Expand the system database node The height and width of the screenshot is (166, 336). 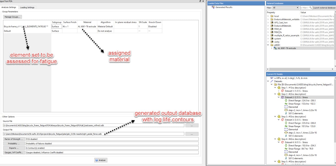pyautogui.click(x=268, y=39)
